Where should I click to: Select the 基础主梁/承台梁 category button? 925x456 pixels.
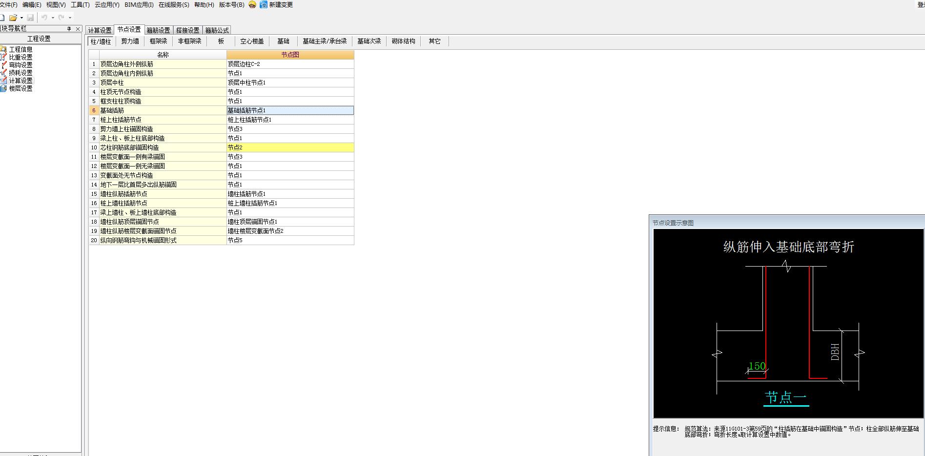(325, 41)
